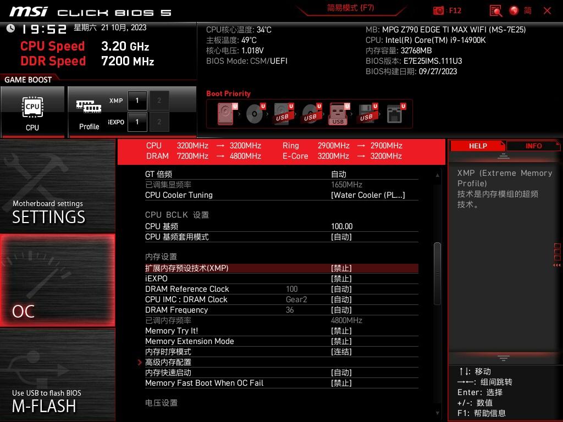
Task: Click the red globe language icon
Action: pyautogui.click(x=514, y=10)
